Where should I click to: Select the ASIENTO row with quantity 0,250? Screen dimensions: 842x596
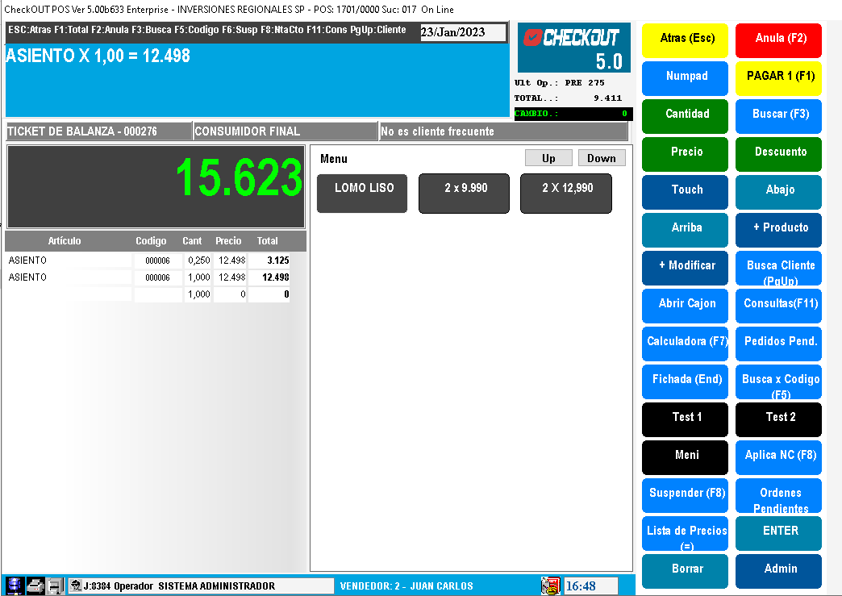tap(69, 260)
